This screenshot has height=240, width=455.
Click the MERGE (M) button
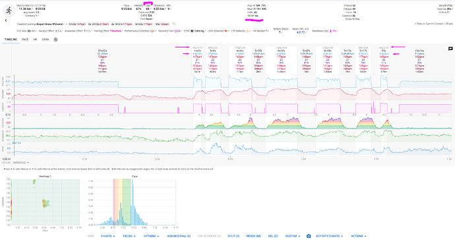click(253, 236)
